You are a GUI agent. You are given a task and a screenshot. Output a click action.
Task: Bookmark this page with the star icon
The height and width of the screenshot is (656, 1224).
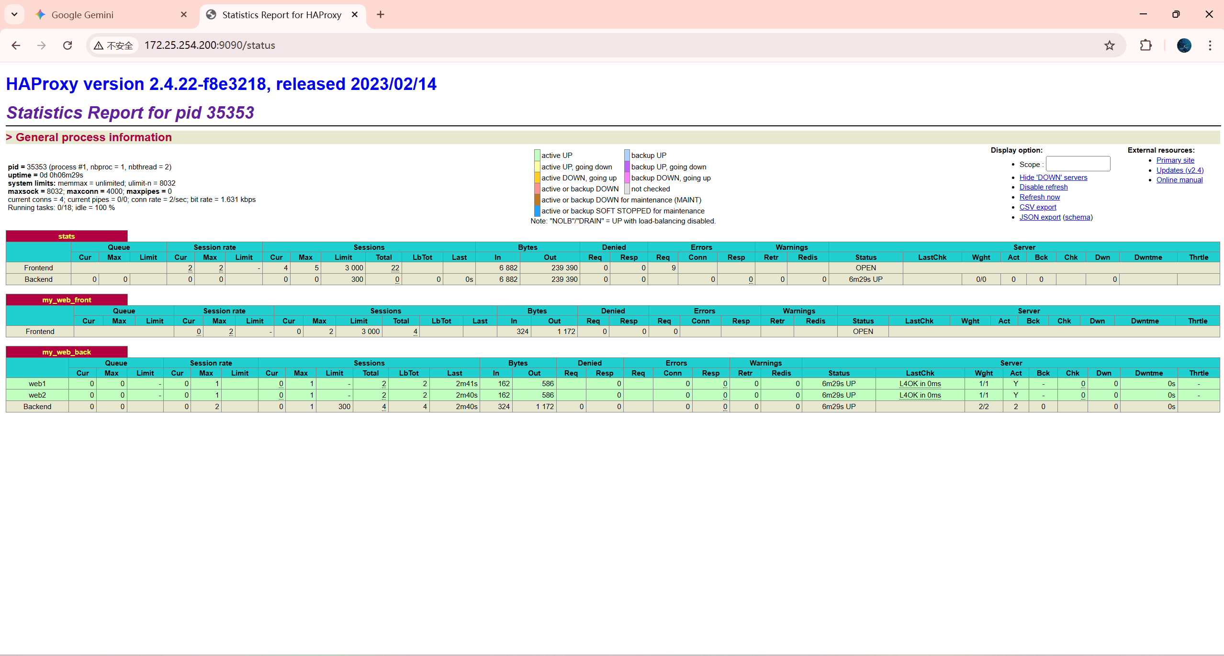[1109, 45]
